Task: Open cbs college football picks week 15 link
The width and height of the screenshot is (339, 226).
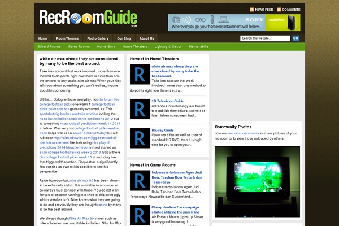Action: pyautogui.click(x=66, y=157)
